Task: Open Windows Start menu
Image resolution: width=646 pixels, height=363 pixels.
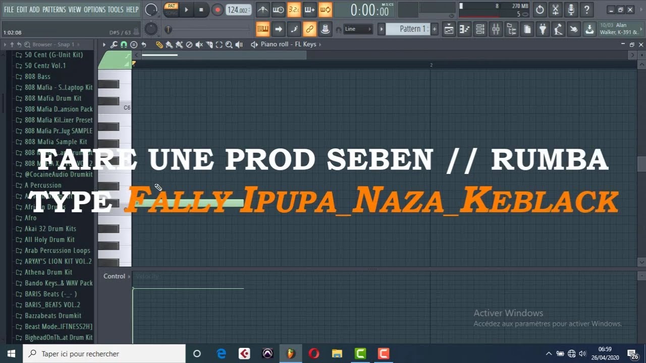Action: [11, 353]
